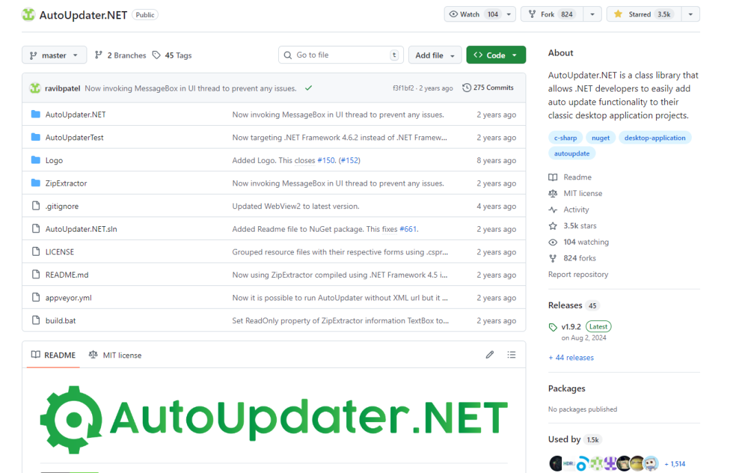Click the nuget topic tag
The width and height of the screenshot is (742, 473).
600,137
